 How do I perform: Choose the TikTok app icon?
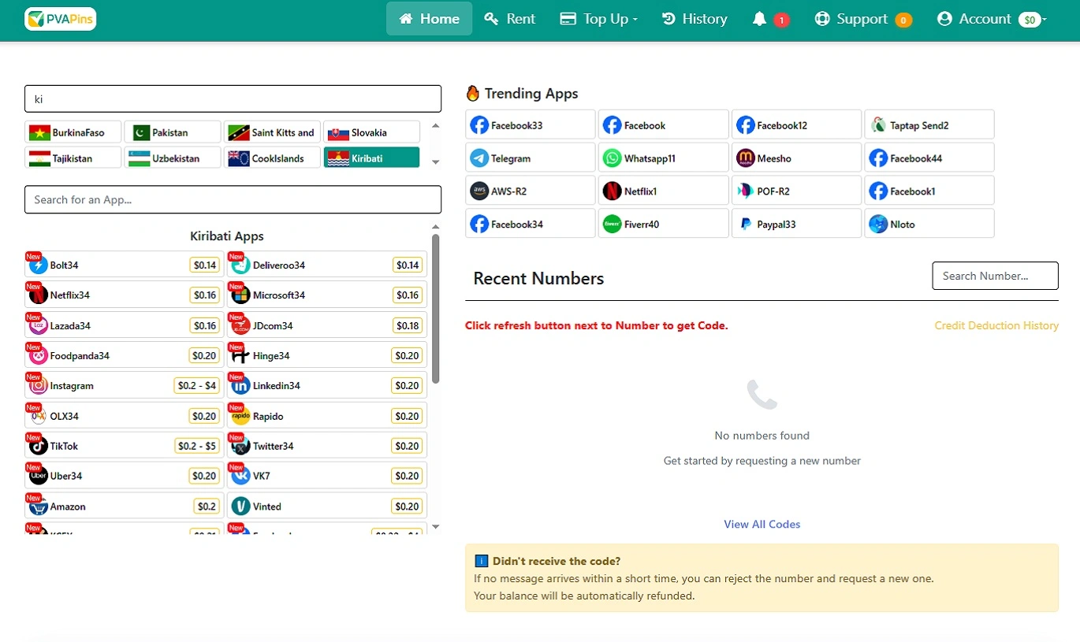39,446
